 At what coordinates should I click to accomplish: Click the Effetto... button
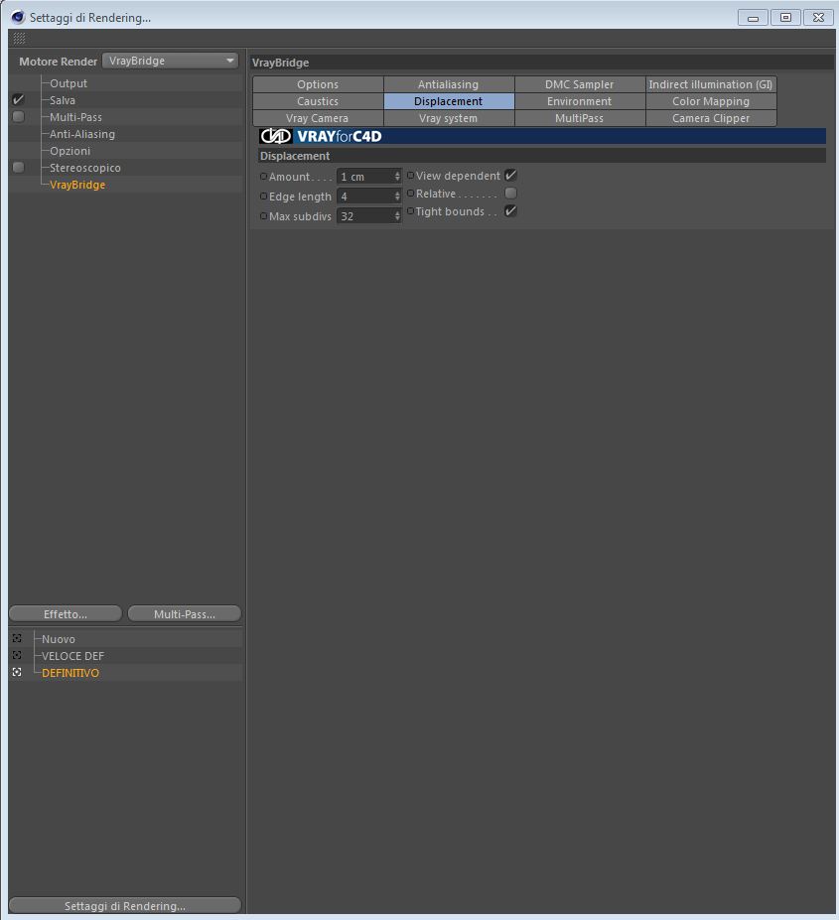tap(66, 613)
